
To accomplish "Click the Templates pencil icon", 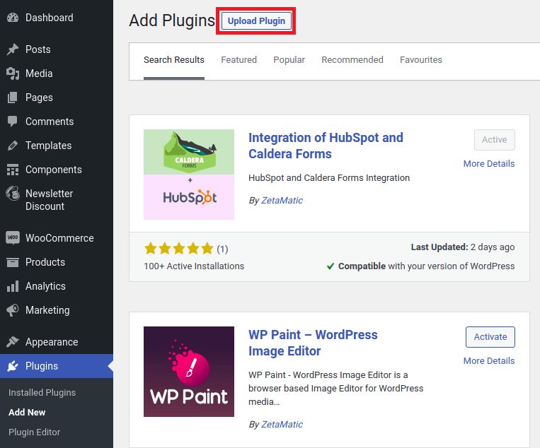I will click(13, 146).
